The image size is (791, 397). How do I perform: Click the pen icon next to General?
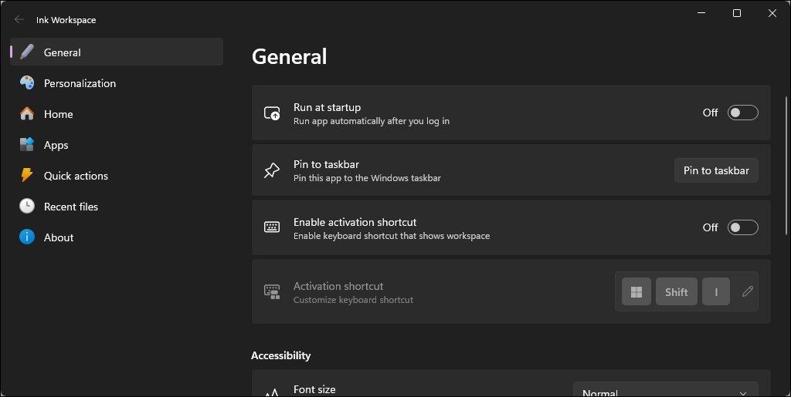tap(27, 52)
